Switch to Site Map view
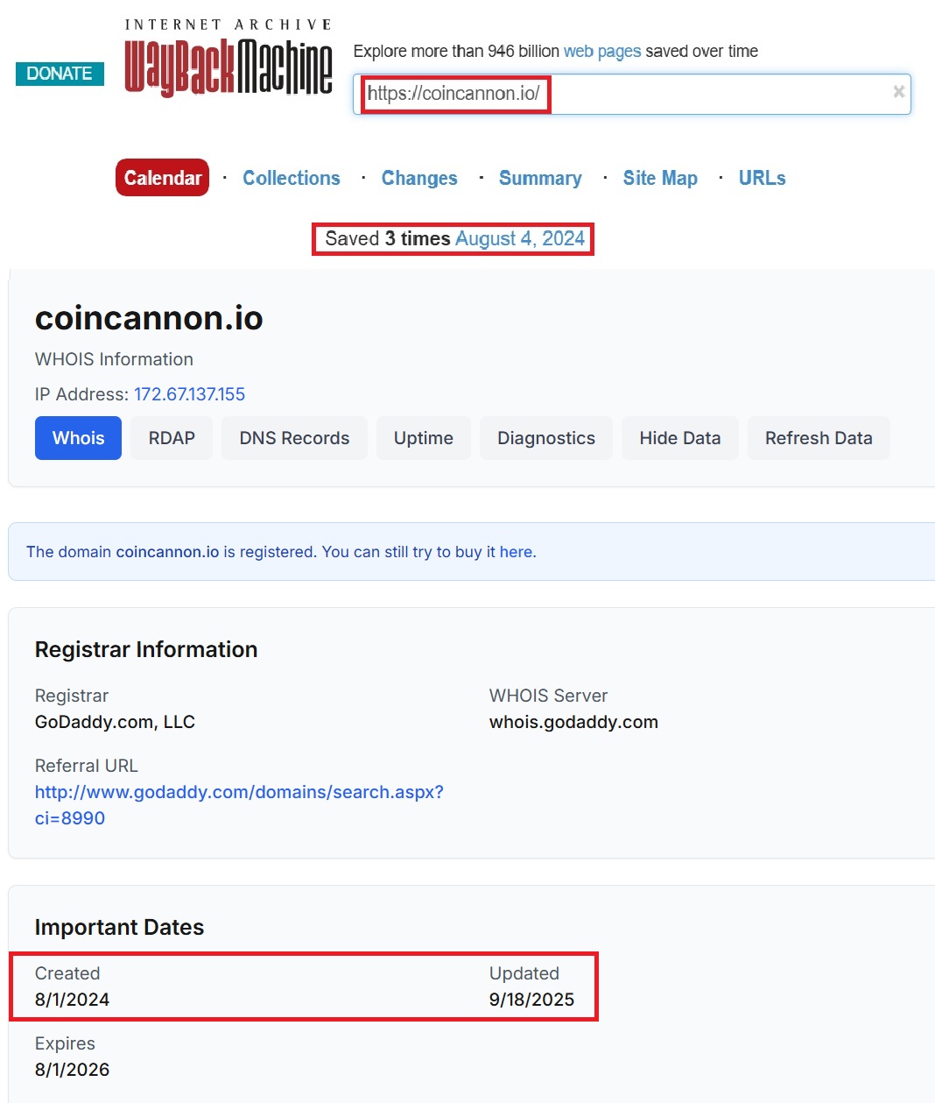The image size is (935, 1103). click(660, 178)
